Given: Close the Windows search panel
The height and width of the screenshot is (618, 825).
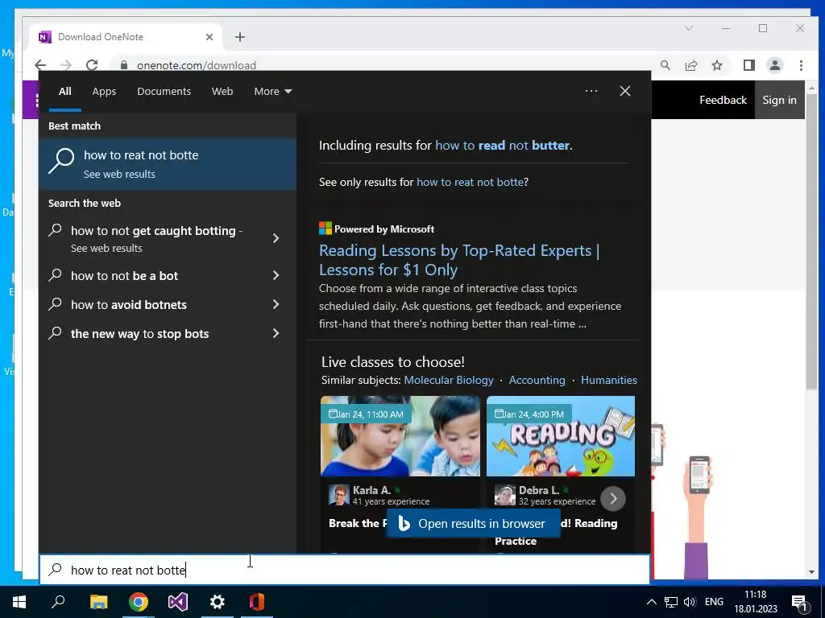Looking at the screenshot, I should (625, 91).
